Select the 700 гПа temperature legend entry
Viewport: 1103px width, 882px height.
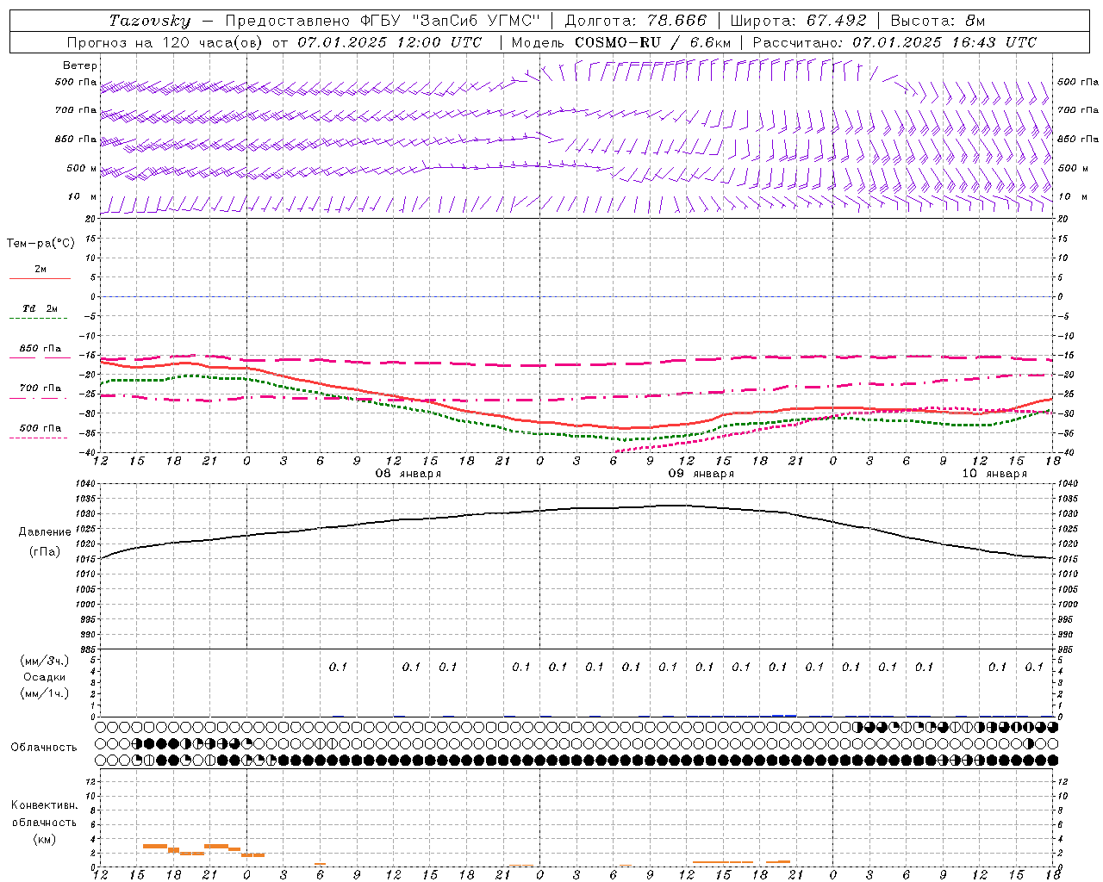(41, 388)
